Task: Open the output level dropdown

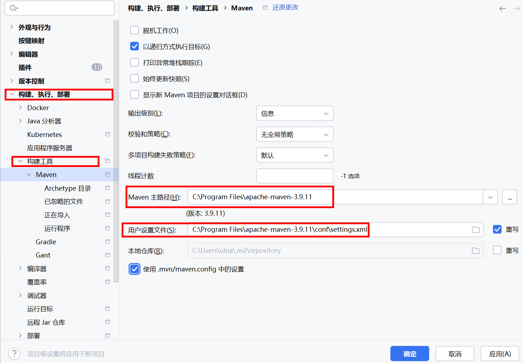Action: (295, 113)
